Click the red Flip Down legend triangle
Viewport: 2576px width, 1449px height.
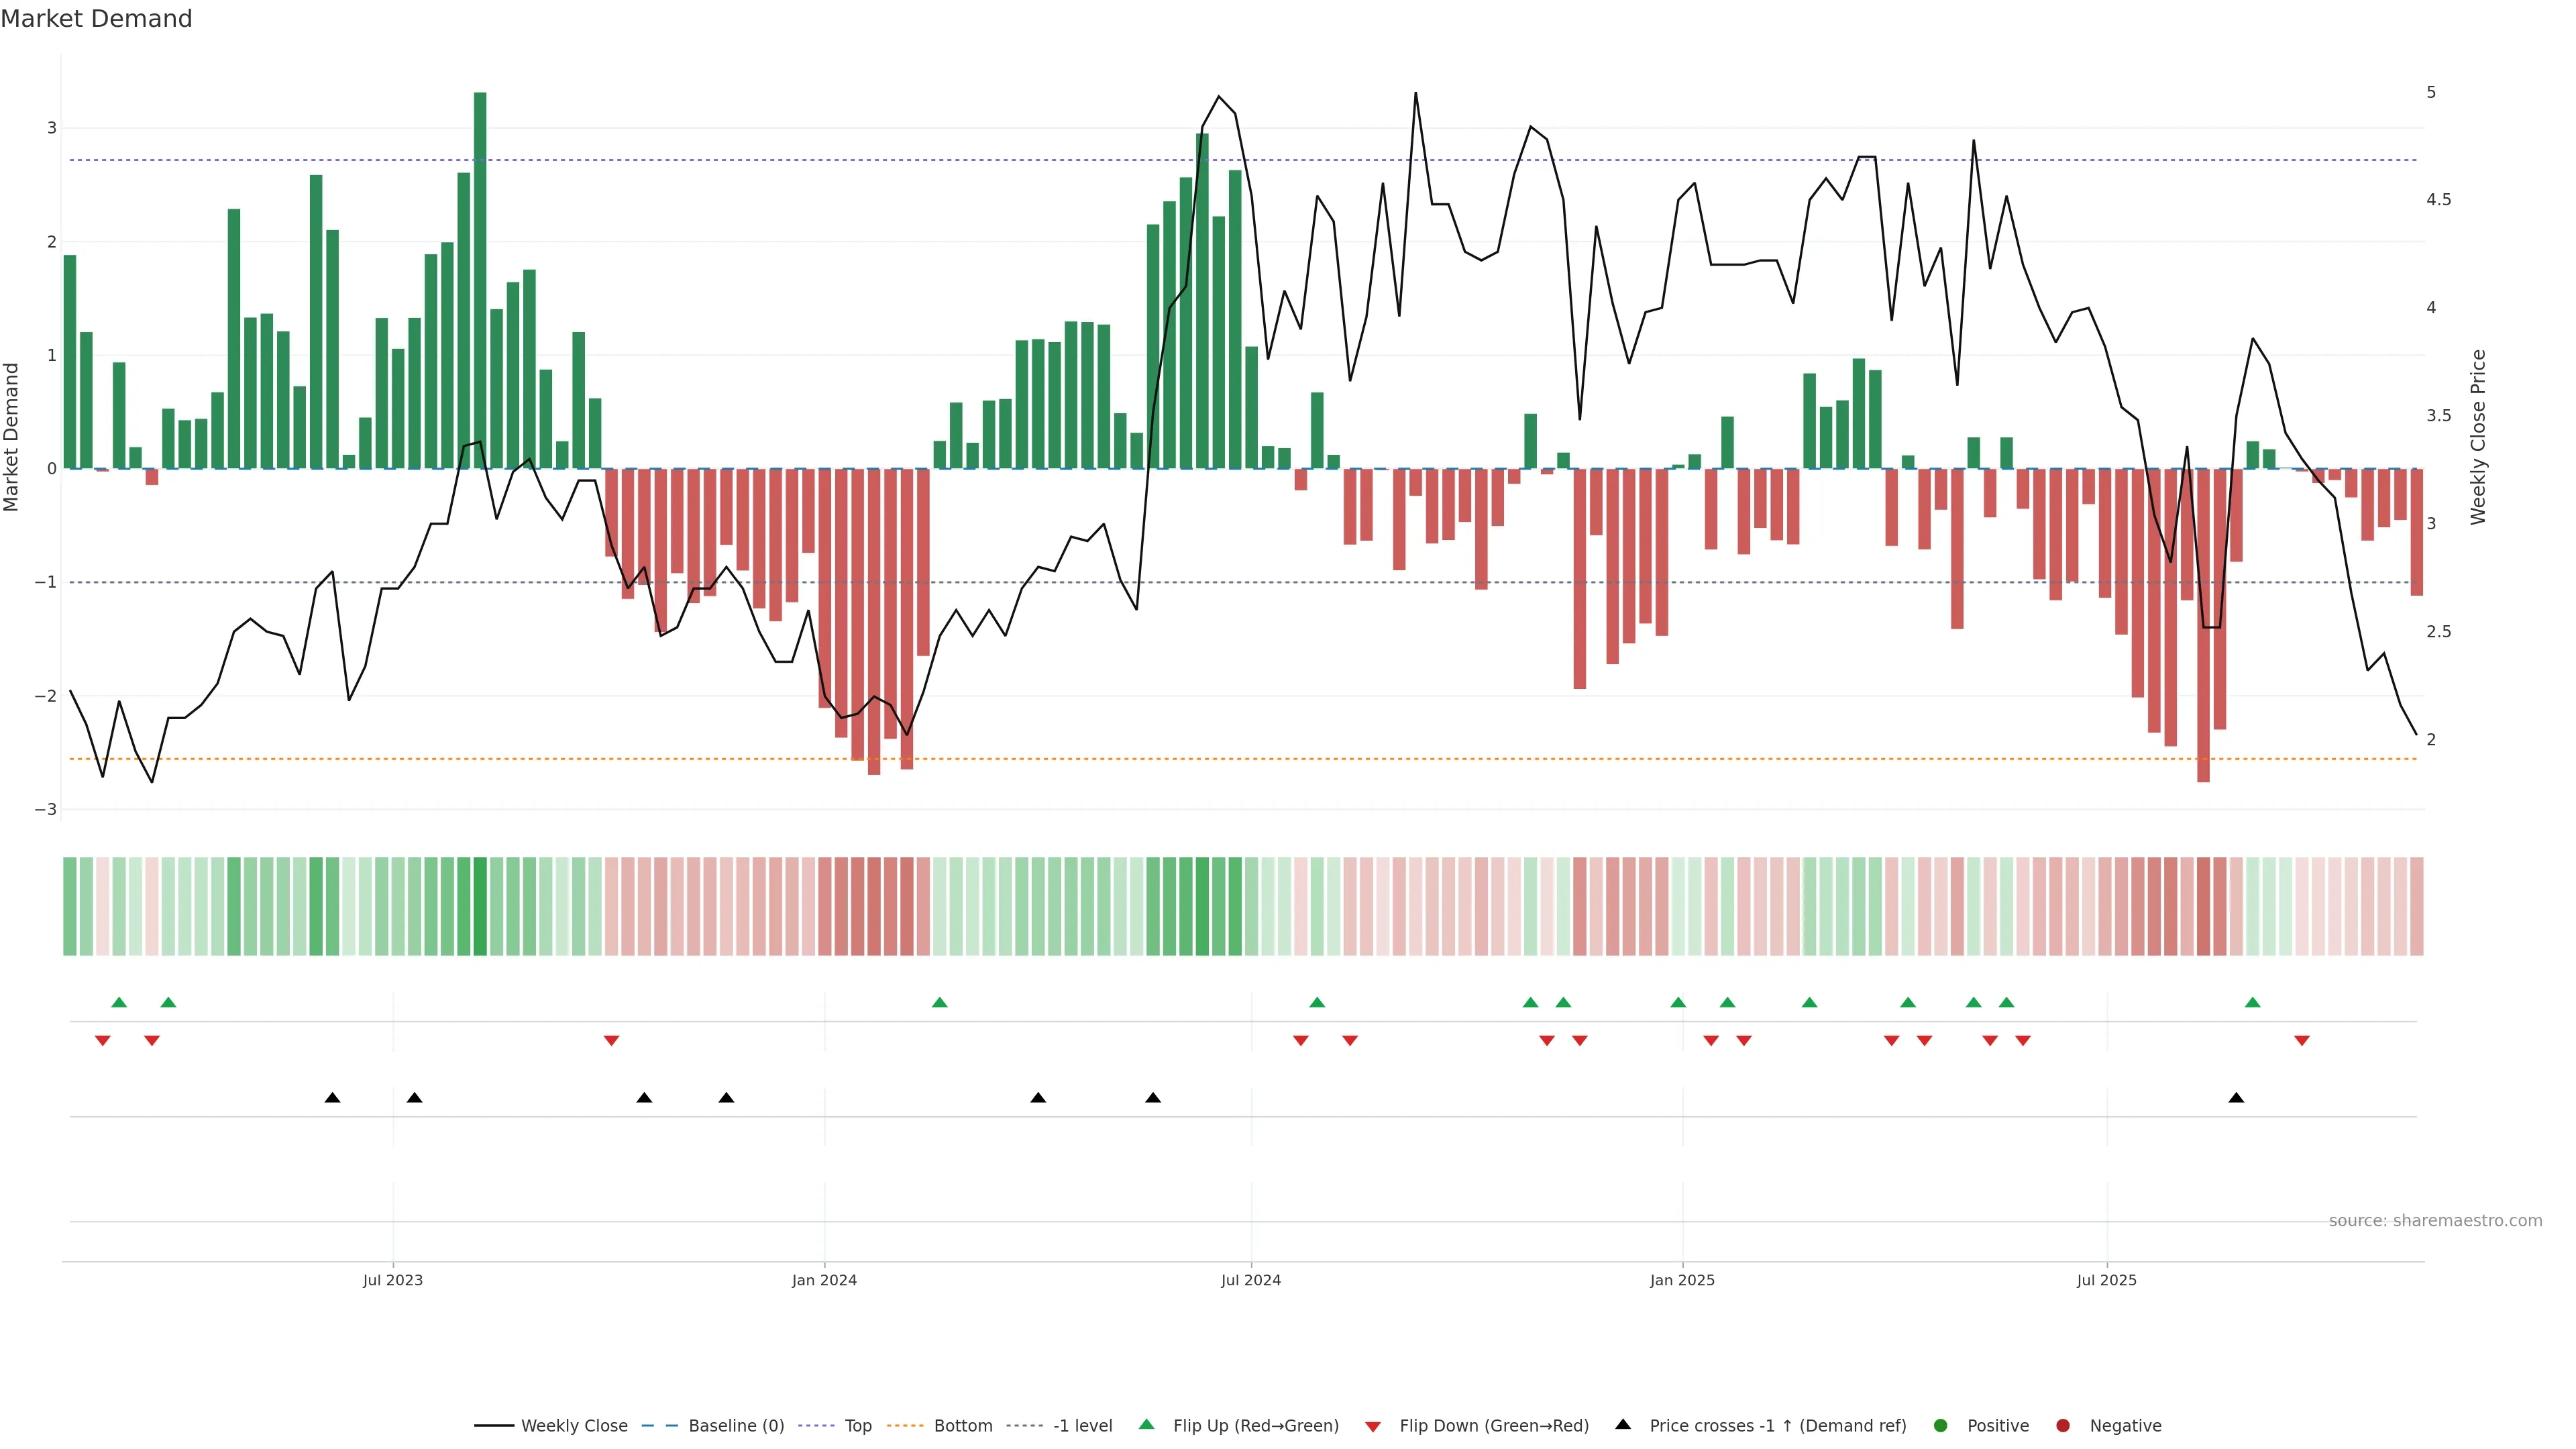click(x=1373, y=1427)
